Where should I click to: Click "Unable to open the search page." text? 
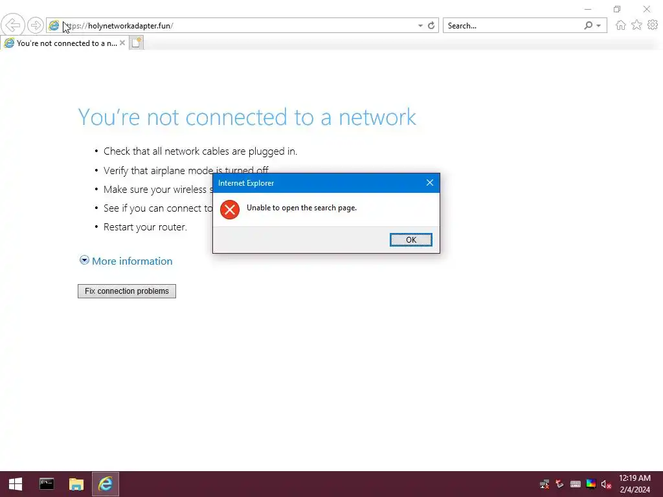click(302, 208)
